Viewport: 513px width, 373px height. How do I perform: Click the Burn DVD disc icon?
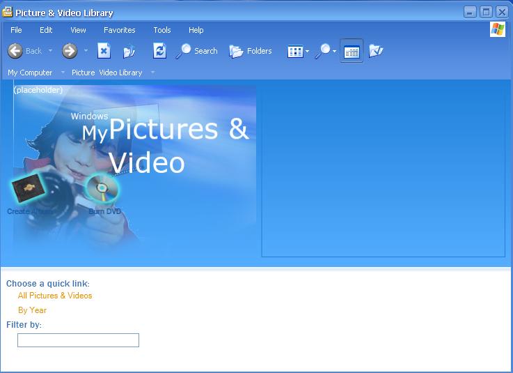click(x=102, y=188)
